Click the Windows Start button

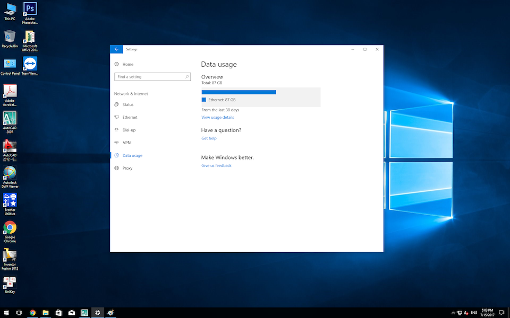tap(6, 313)
